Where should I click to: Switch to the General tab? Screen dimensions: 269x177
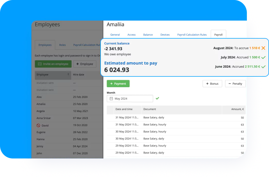tap(115, 35)
